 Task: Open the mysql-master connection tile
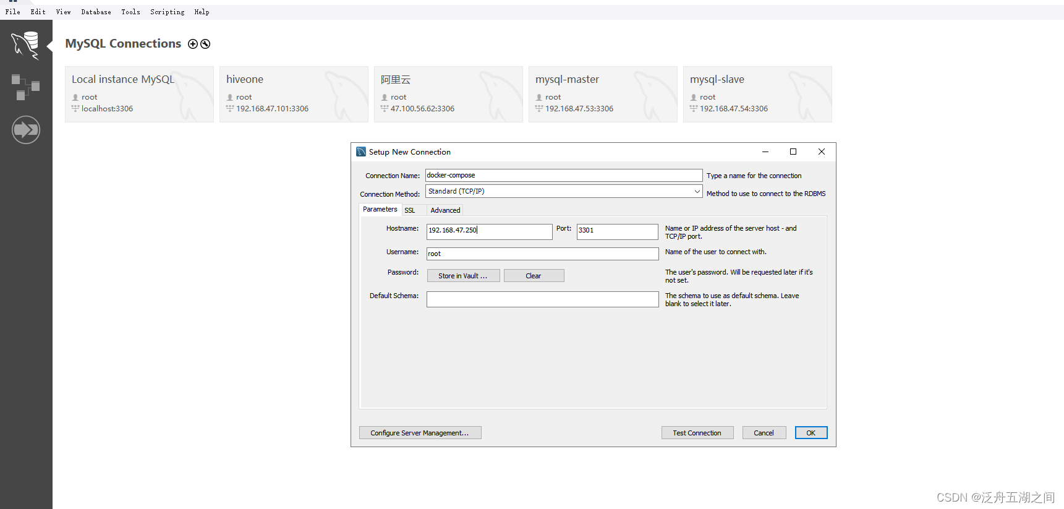pyautogui.click(x=603, y=94)
